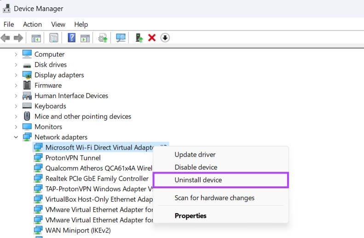This screenshot has height=238, width=364.
Task: Click the Forward arrow toolbar icon
Action: click(x=18, y=38)
